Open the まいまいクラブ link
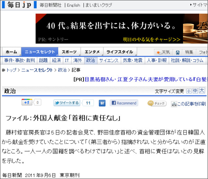The height and width of the screenshot is (179, 208). (x=98, y=5)
